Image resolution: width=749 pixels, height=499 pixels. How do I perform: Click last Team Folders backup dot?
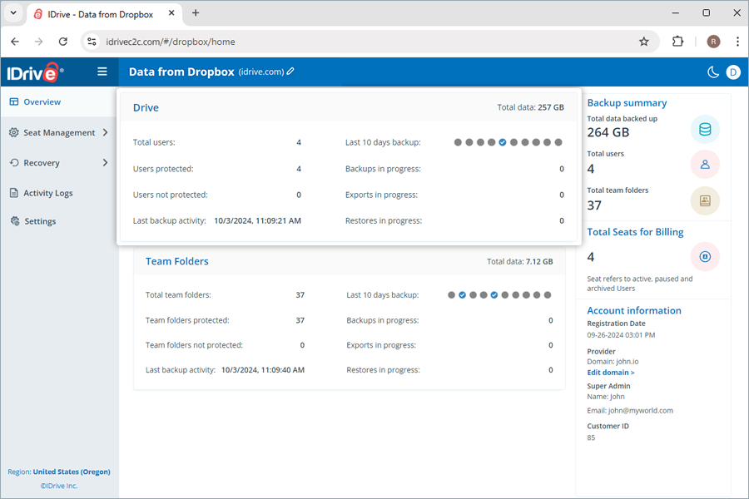point(548,295)
